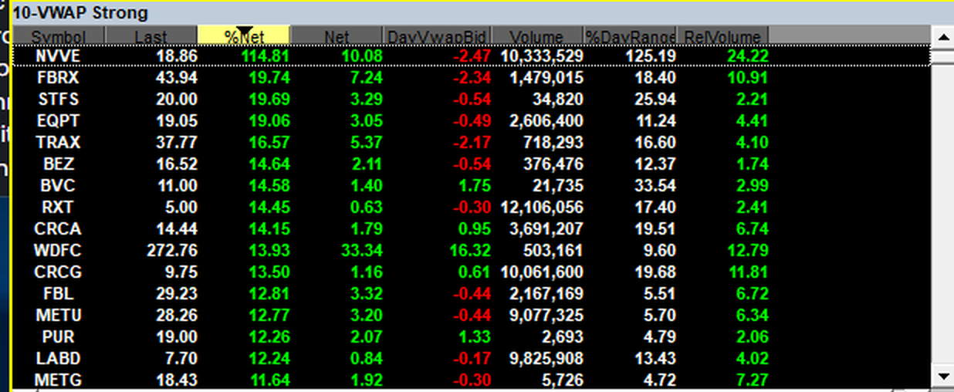Click FBRX RelVolume 10.91
Image resolution: width=954 pixels, height=392 pixels.
point(748,77)
